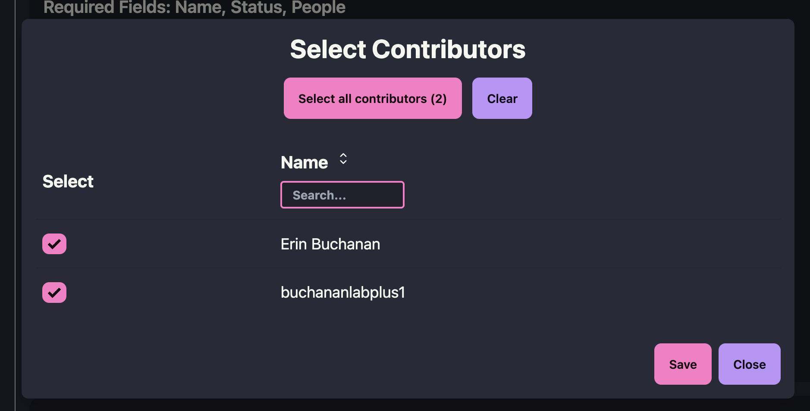Sort contributors using the Name sort arrows
Image resolution: width=810 pixels, height=411 pixels.
343,159
